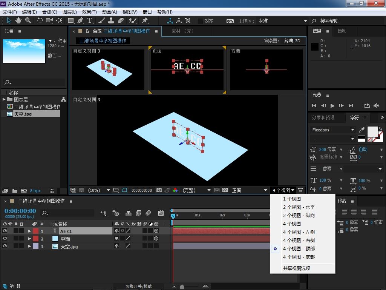The image size is (386, 290).
Task: Open the 文件(F) menu
Action: coord(9,12)
